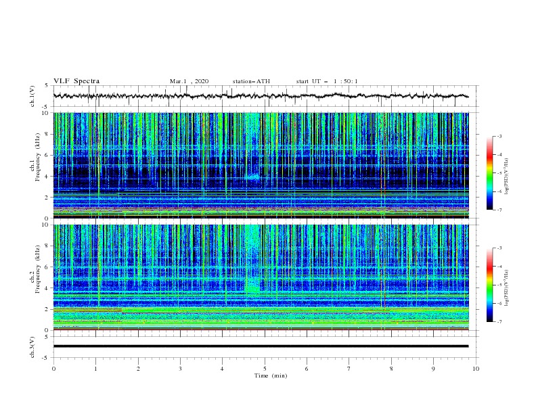Click the '-7' value on the lower colorbar
Screen dimensions: 536x414
coord(499,321)
